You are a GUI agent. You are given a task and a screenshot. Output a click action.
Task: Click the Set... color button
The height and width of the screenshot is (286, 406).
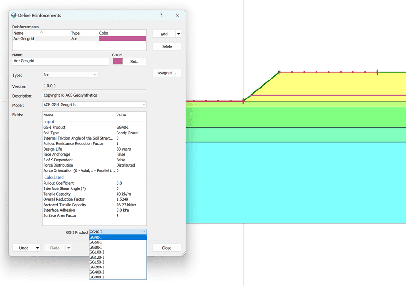tap(135, 62)
